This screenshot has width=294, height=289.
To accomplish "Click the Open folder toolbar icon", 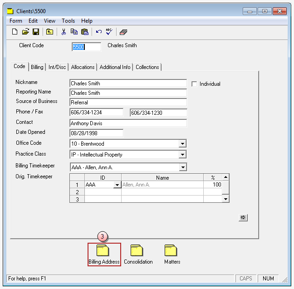I will pyautogui.click(x=25, y=32).
